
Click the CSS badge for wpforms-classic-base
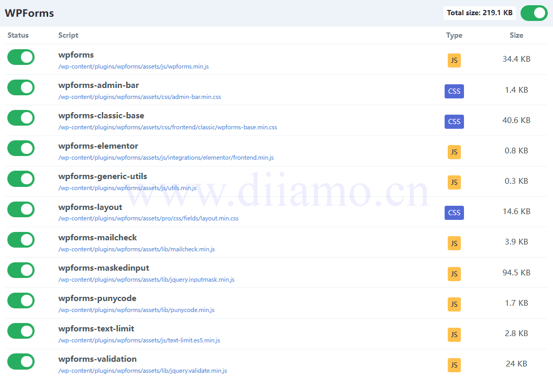454,121
